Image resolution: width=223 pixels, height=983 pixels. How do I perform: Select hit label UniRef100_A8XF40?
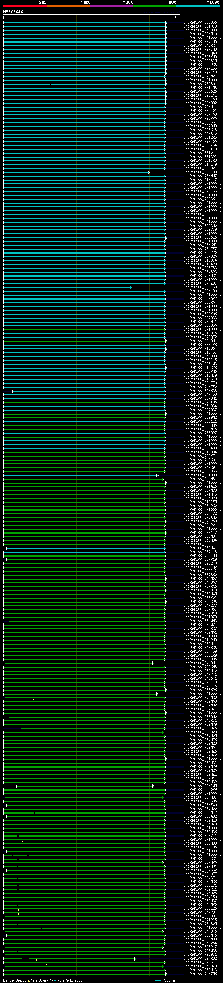[x=200, y=805]
